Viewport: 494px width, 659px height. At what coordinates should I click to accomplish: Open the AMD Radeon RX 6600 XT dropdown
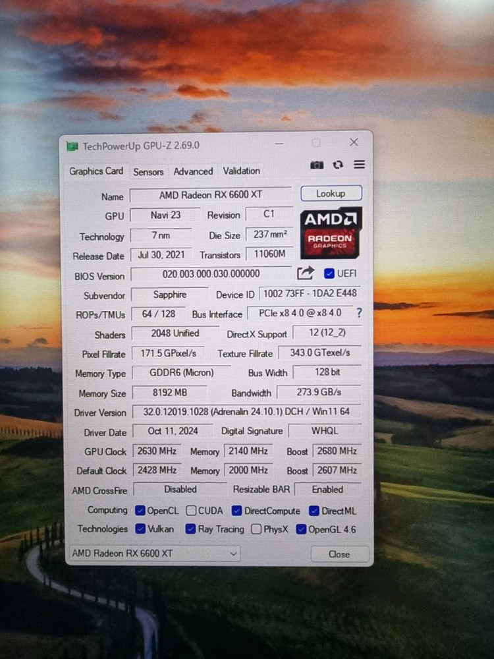[154, 554]
